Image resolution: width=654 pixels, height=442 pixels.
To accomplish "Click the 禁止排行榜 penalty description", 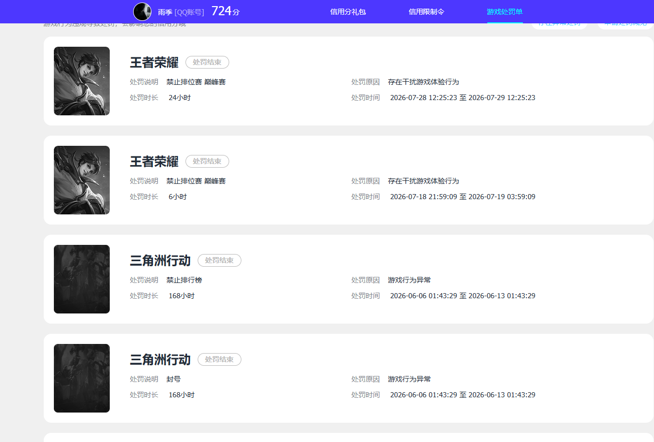I will pos(184,280).
